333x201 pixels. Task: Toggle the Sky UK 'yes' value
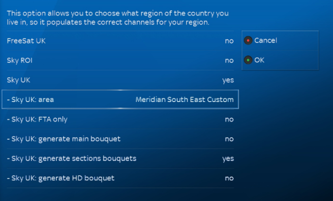(228, 80)
